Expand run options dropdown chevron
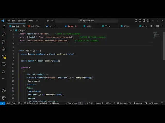 coord(154,26)
